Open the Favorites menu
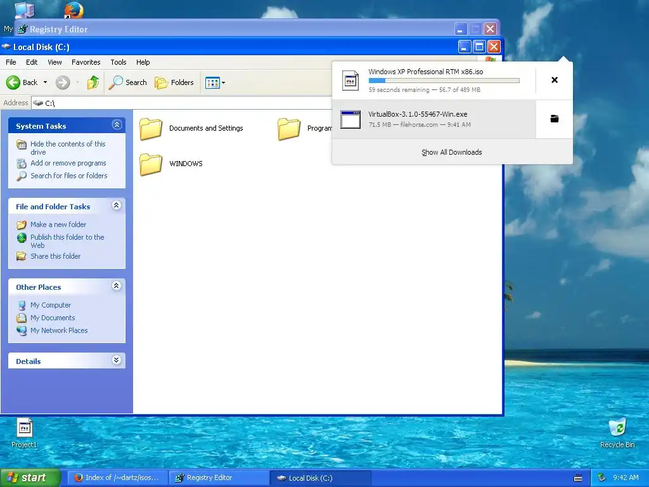Screen dimensions: 649x487 [x=86, y=62]
